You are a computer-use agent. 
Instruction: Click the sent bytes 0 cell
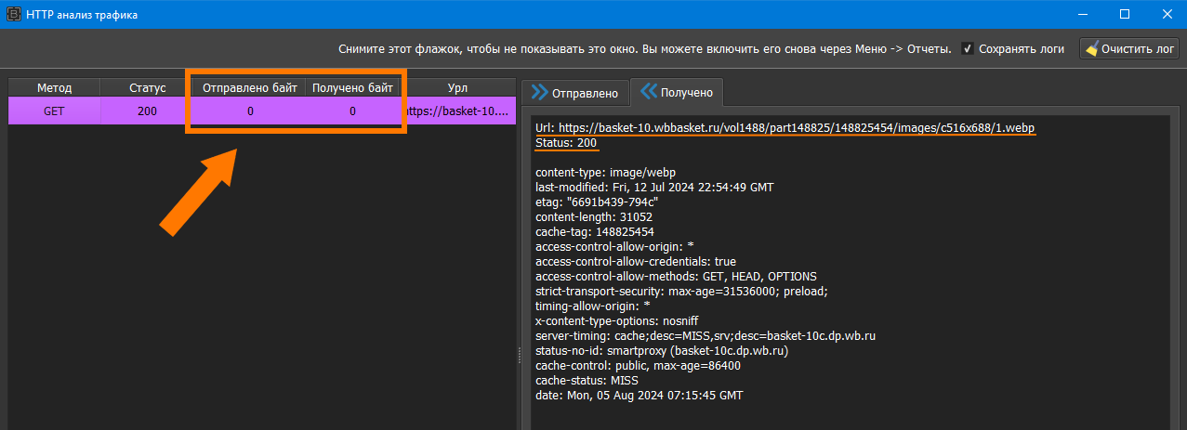click(x=250, y=111)
